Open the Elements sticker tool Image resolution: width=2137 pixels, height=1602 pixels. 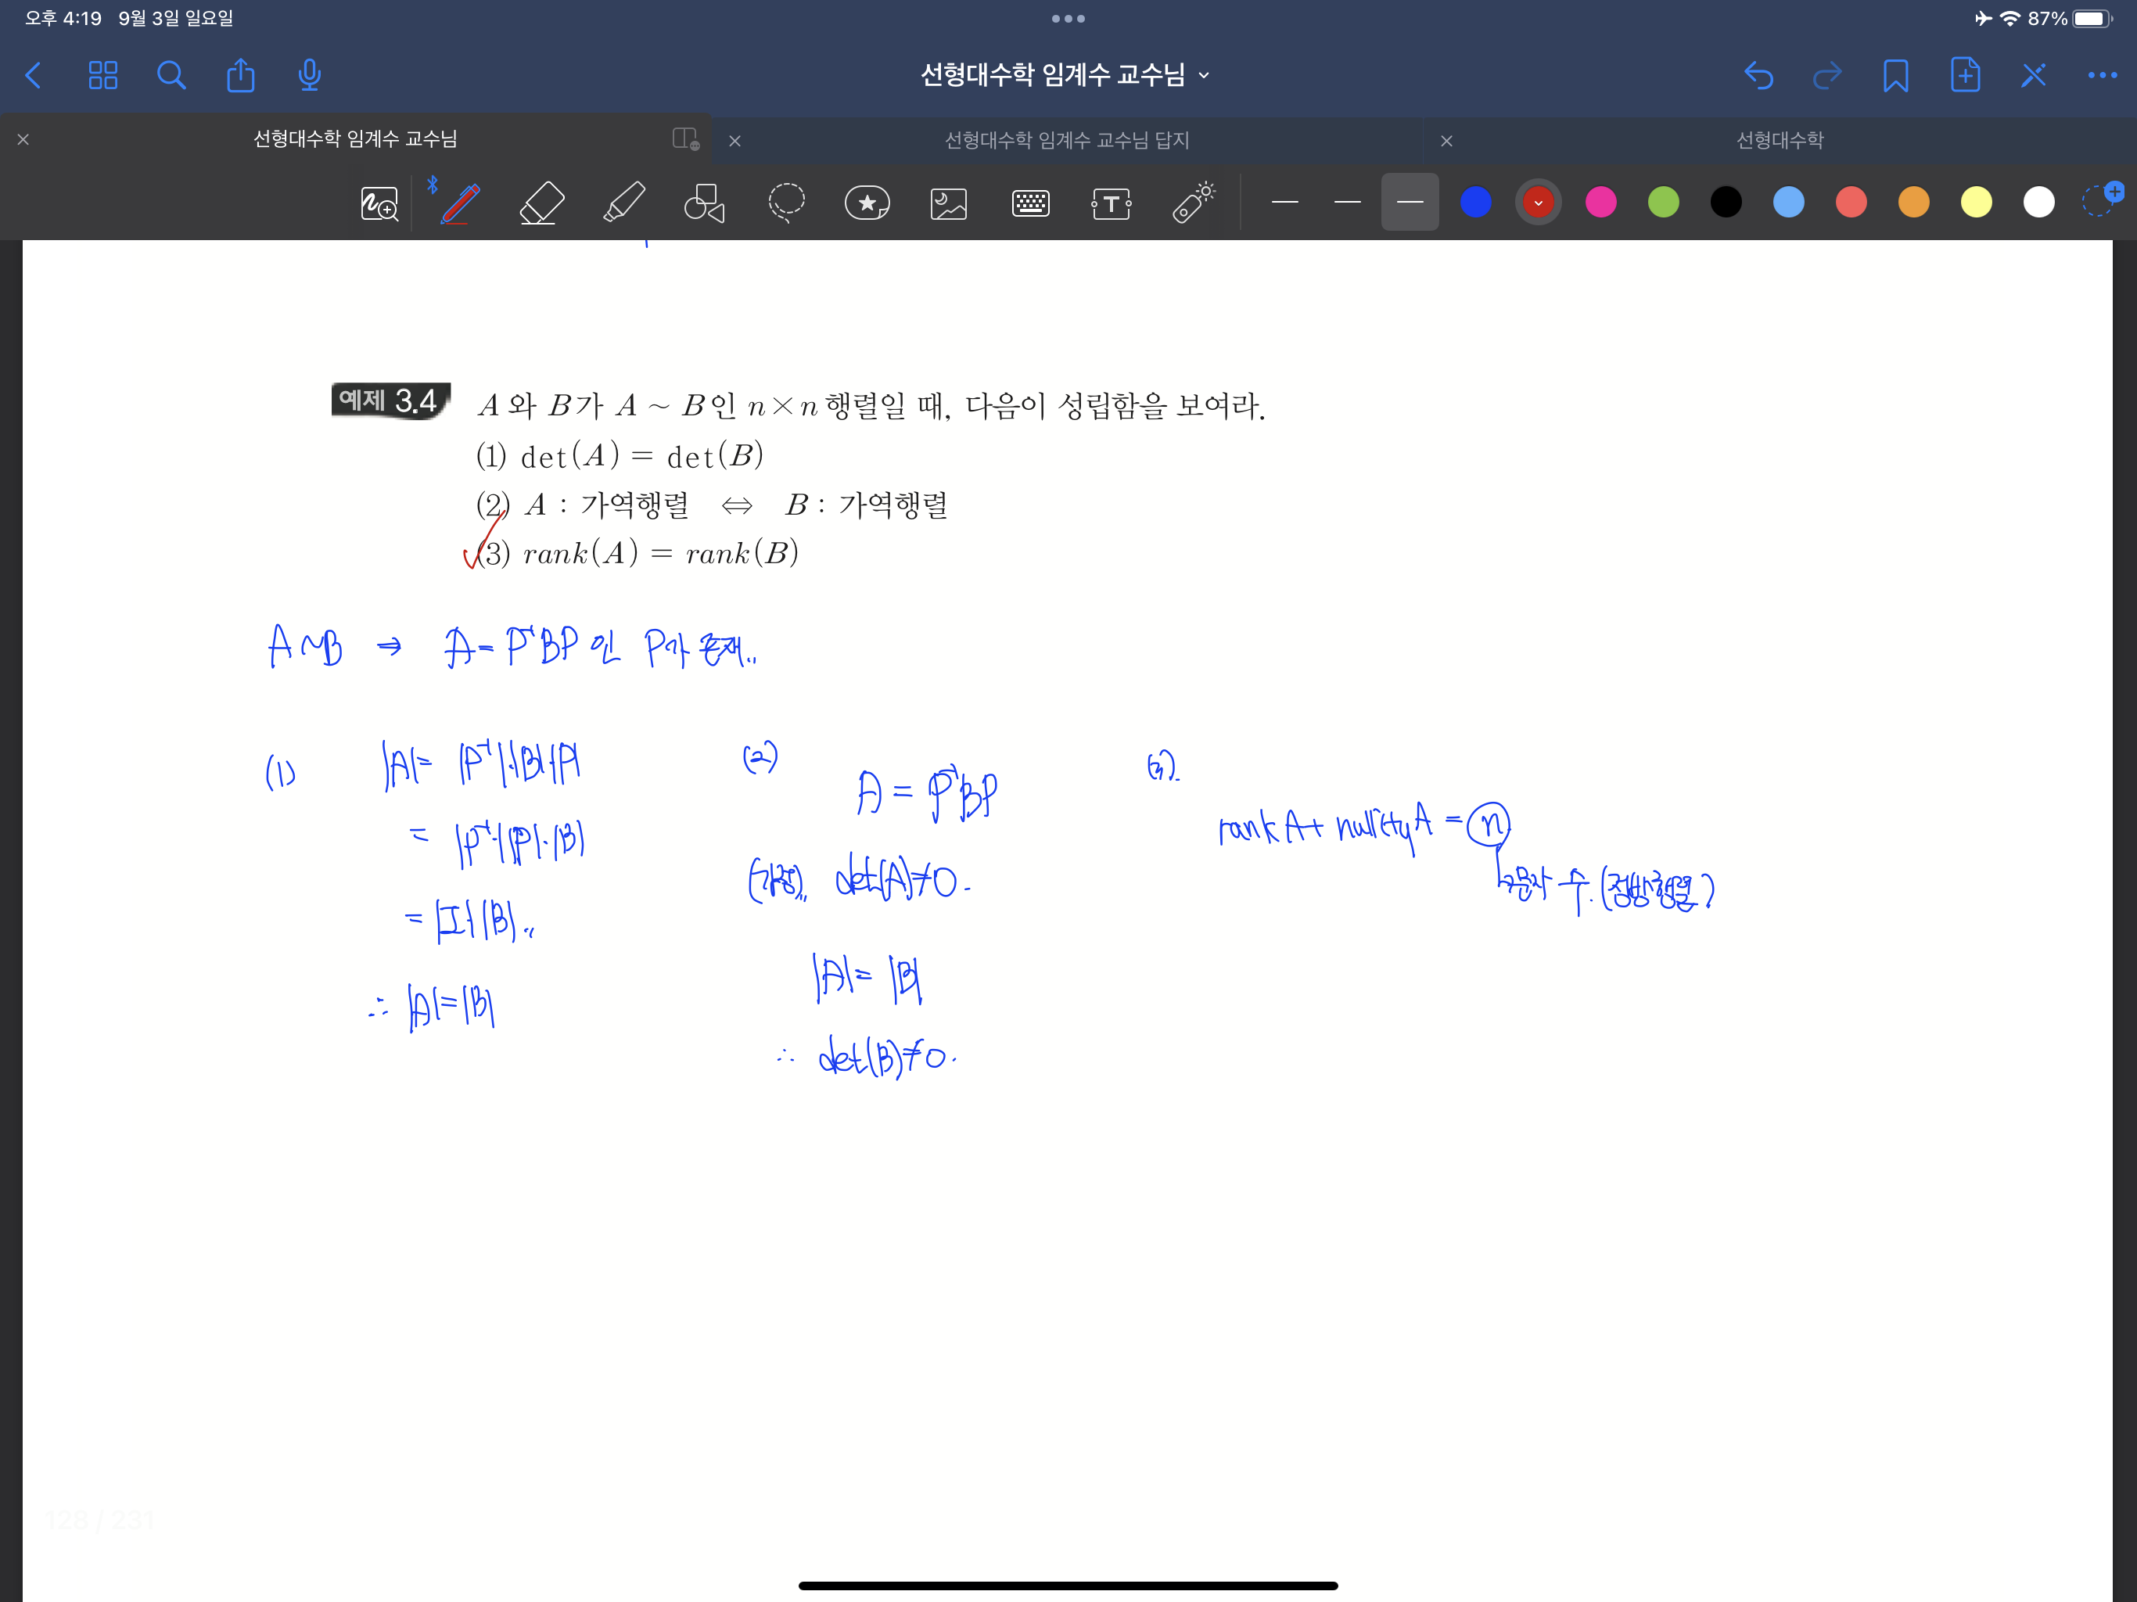pos(867,203)
